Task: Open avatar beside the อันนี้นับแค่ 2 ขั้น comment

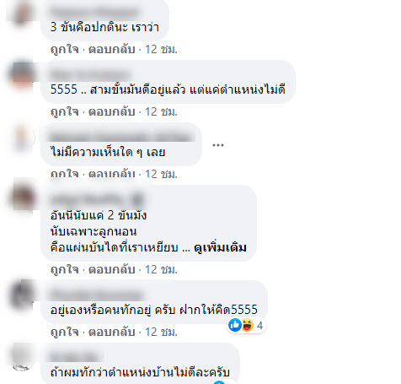Action: pos(23,197)
